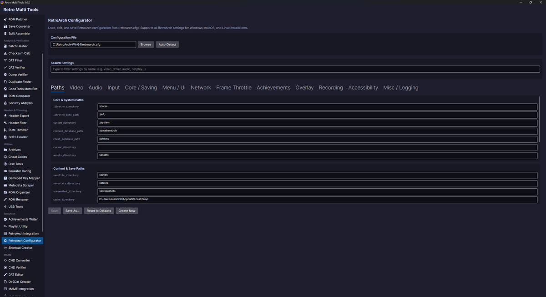Screen dimensions: 546x297
Task: Open the Frame Throttle tab
Action: 234,88
